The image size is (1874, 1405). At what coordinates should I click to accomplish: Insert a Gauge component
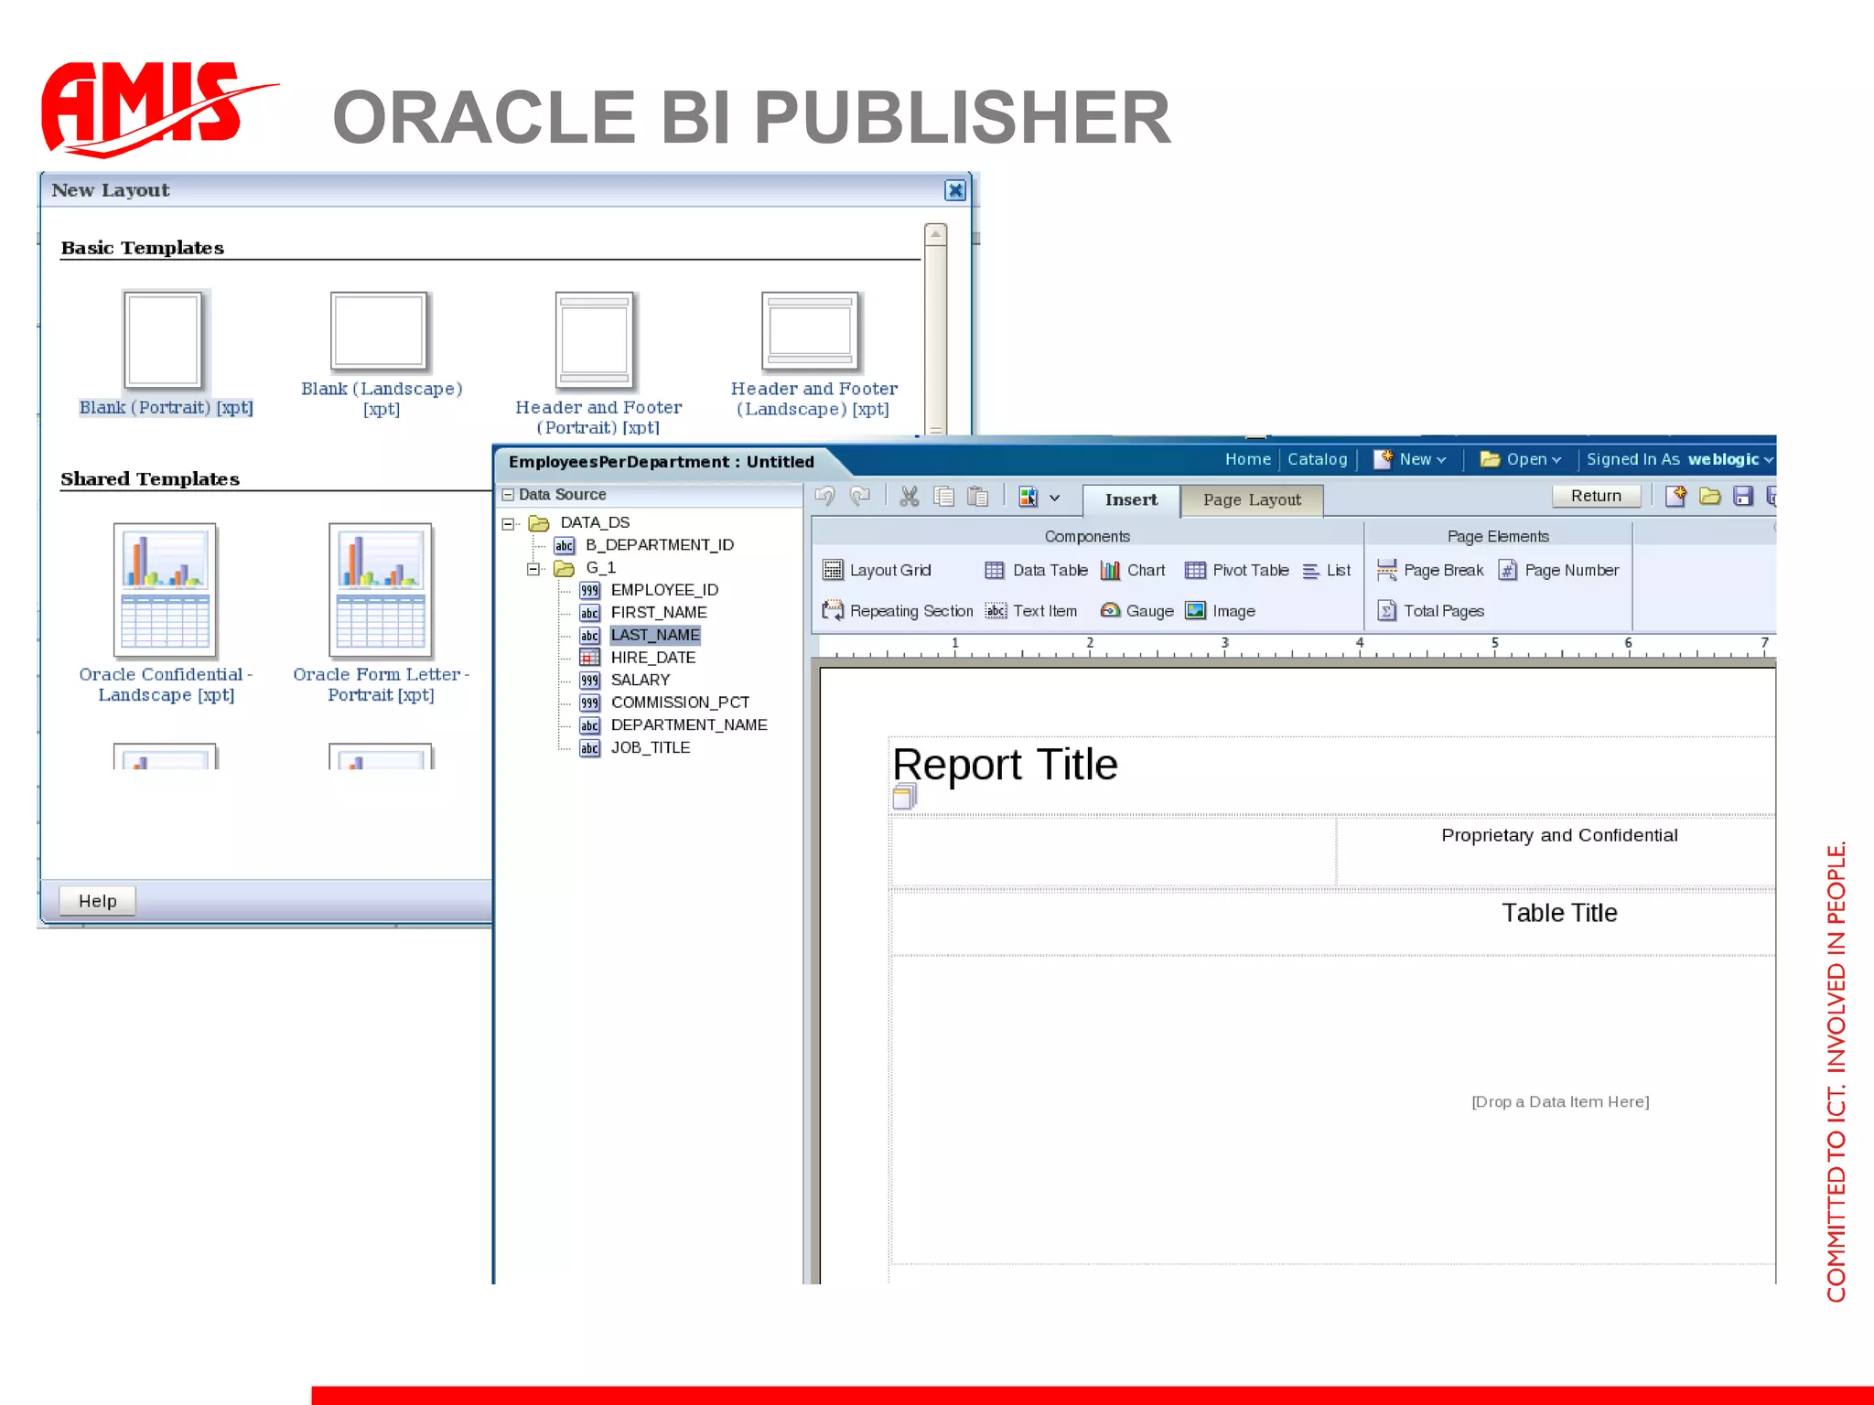click(1136, 610)
